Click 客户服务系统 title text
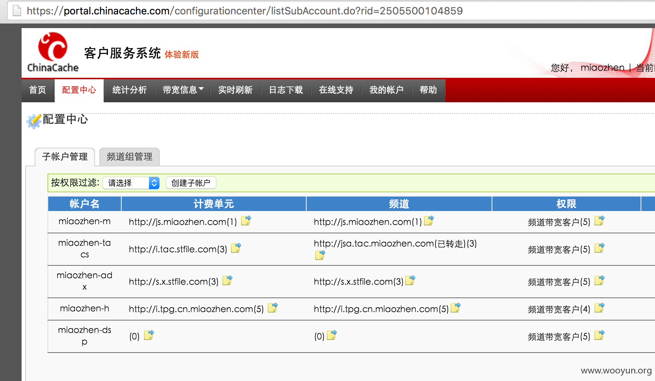The image size is (655, 381). 122,53
